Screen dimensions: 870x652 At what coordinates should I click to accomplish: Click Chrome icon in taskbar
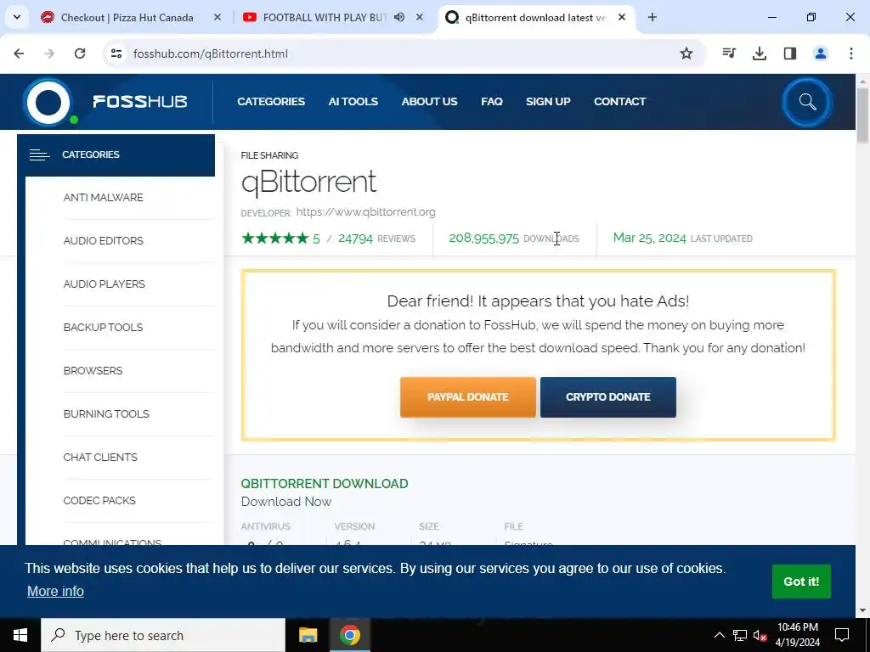[x=350, y=635]
